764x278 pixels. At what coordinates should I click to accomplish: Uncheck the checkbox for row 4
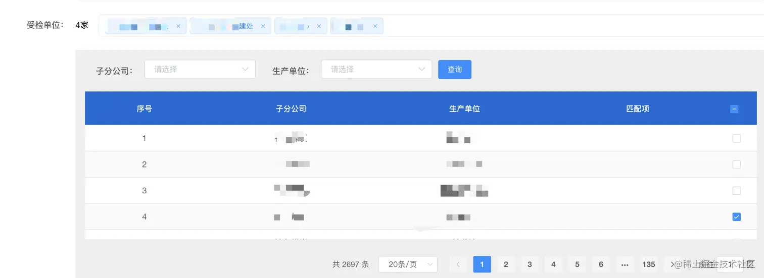click(736, 217)
